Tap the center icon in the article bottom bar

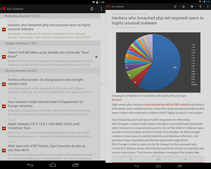click(158, 159)
